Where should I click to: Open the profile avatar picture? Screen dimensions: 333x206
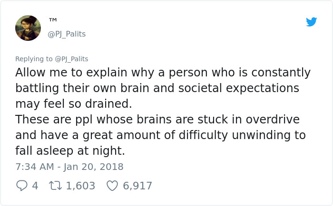[28, 28]
